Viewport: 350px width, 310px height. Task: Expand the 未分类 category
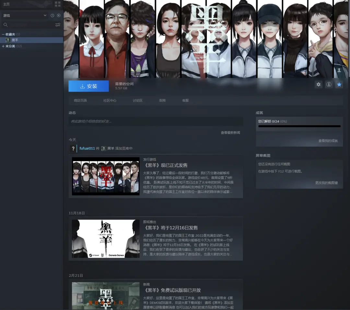[x=3, y=46]
